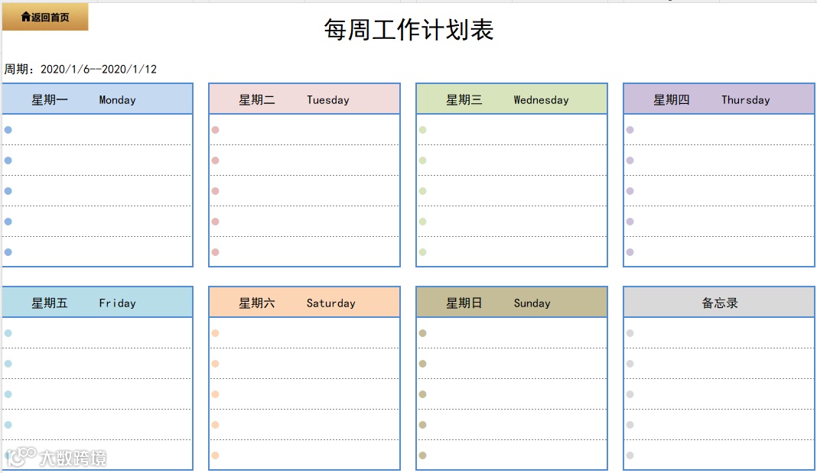This screenshot has width=817, height=473.
Task: Select the 周期 2020/1/6--2020/1/12 date range cell
Action: (80, 70)
